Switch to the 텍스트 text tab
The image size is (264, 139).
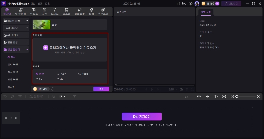click(x=34, y=12)
